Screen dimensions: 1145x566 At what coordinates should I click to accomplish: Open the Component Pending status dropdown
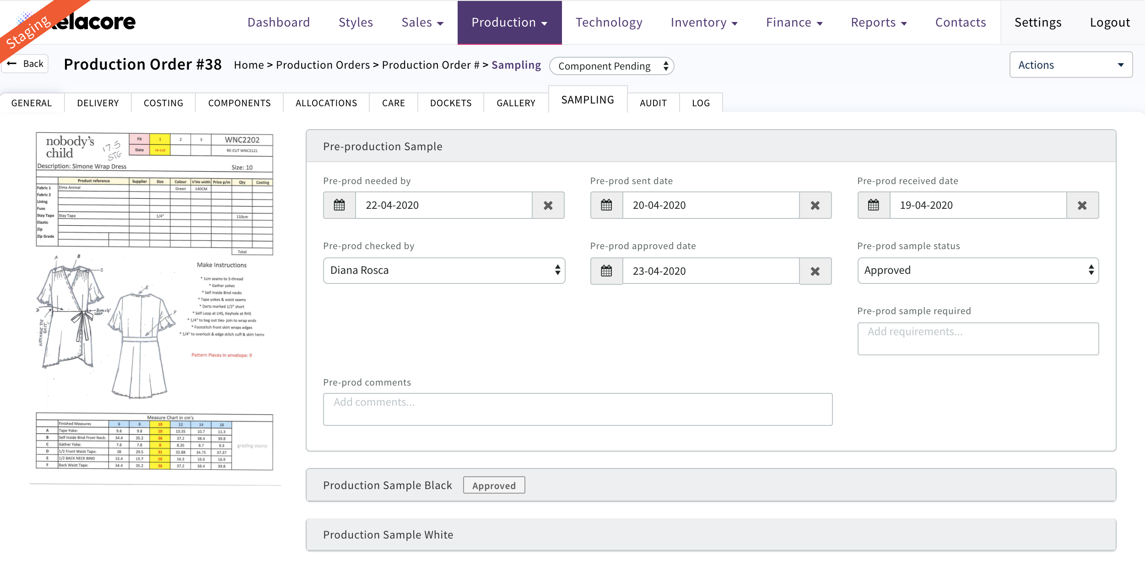click(611, 66)
